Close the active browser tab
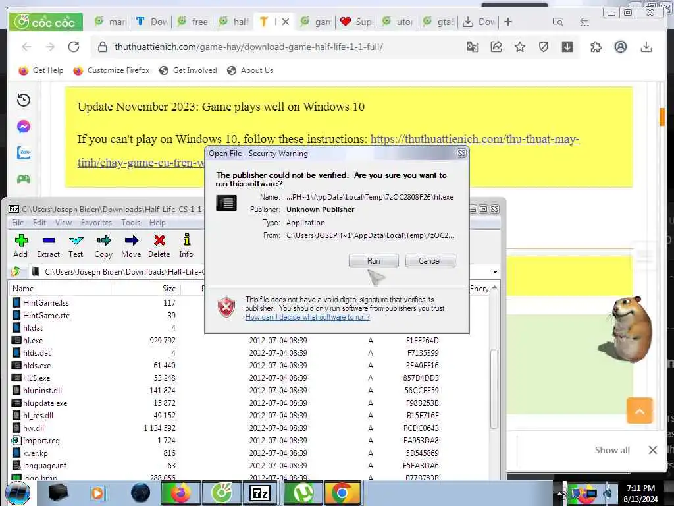 (x=286, y=22)
